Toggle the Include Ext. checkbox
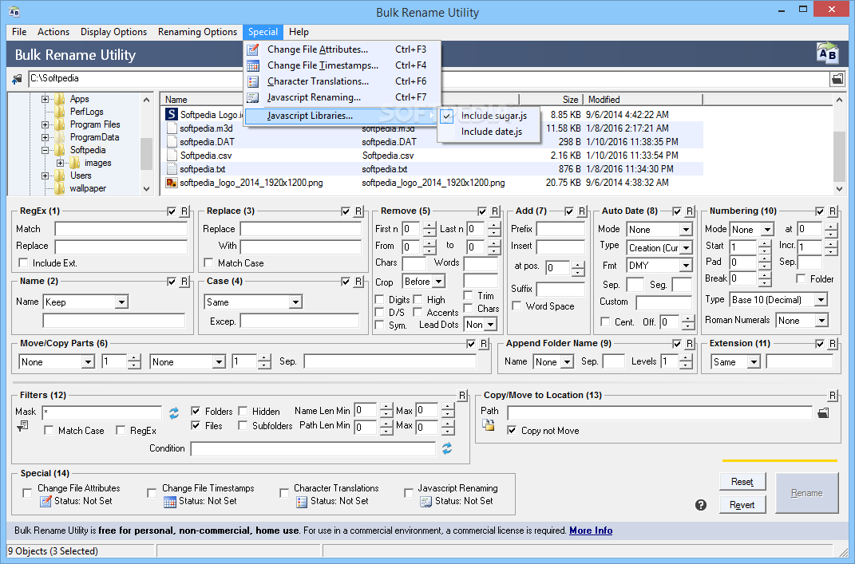The height and width of the screenshot is (564, 855). point(23,262)
